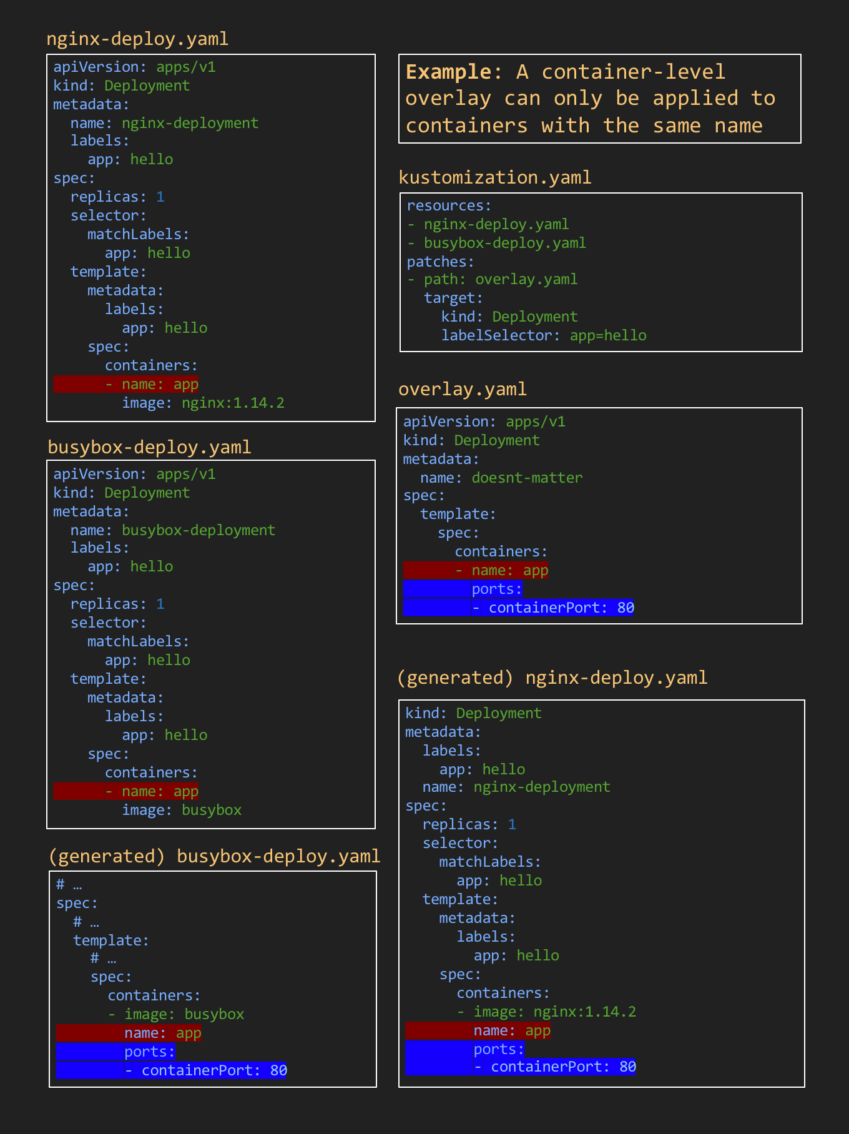Screen dimensions: 849x1134
Task: Click 'image: nginx:1.14.2' in the source nginx-deploy.yaml
Action: click(x=204, y=403)
